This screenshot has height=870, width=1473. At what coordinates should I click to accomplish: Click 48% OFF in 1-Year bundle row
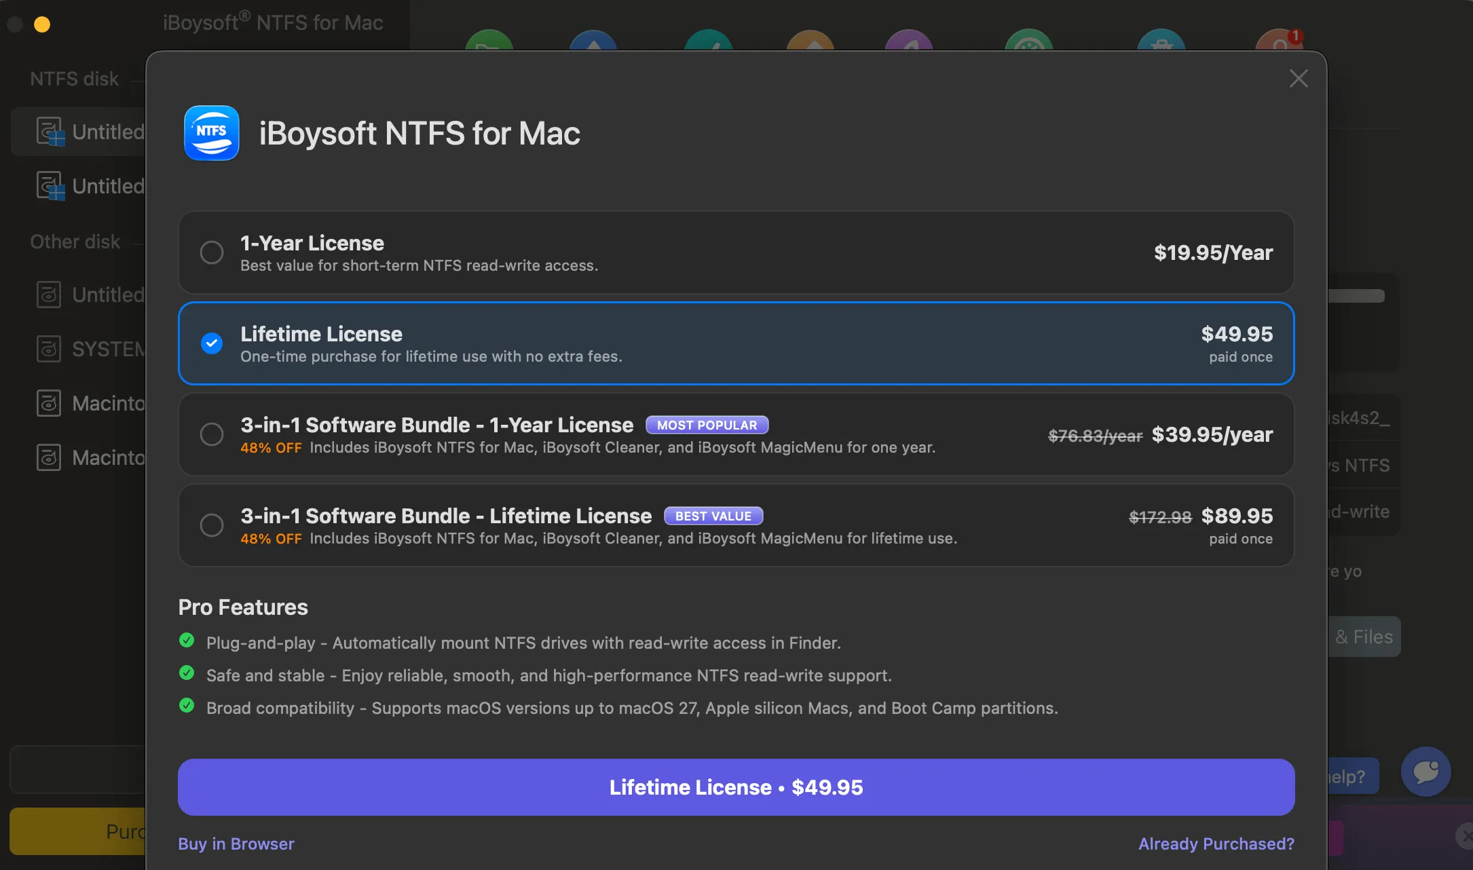271,448
